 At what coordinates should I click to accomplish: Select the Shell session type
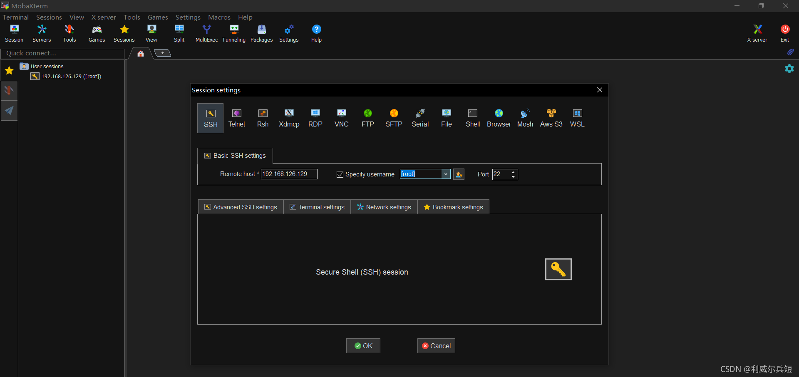[473, 118]
